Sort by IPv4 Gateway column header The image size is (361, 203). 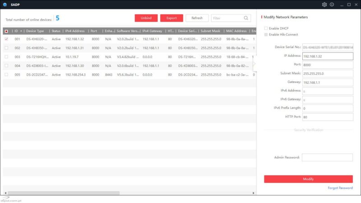[152, 31]
